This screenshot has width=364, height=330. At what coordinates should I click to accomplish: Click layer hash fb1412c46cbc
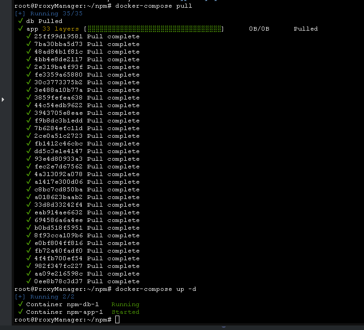pos(58,144)
